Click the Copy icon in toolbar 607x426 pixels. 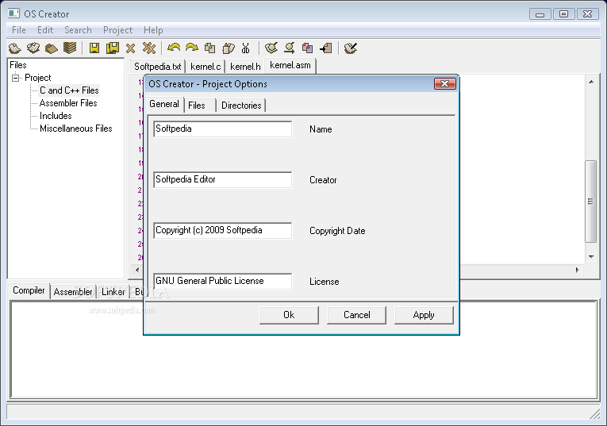click(x=209, y=48)
